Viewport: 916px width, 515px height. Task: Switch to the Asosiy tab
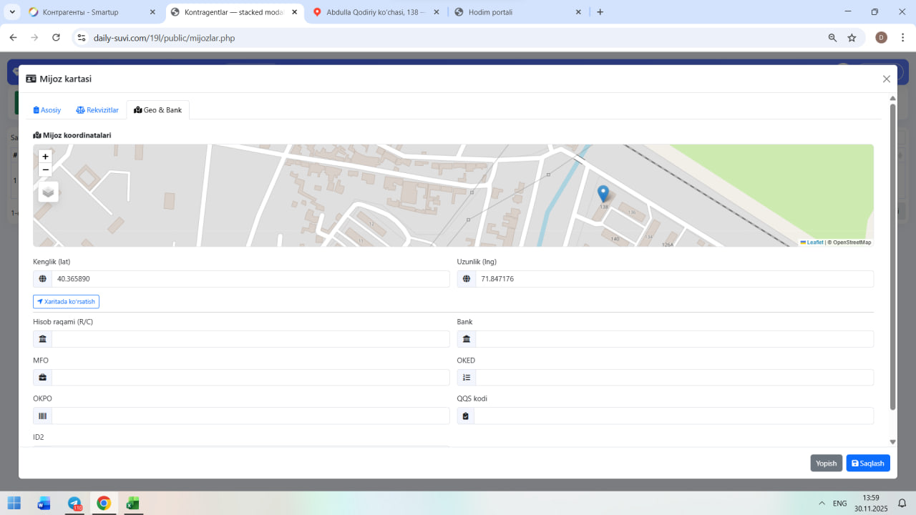point(47,110)
